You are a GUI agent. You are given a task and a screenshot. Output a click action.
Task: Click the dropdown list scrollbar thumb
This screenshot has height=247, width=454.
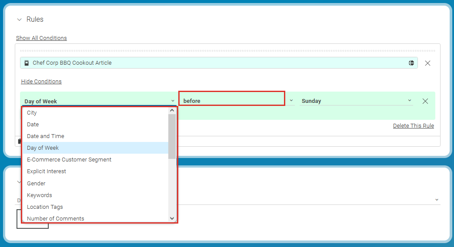pos(172,136)
